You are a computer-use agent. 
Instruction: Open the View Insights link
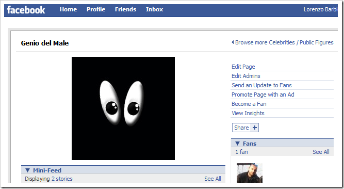pyautogui.click(x=248, y=113)
